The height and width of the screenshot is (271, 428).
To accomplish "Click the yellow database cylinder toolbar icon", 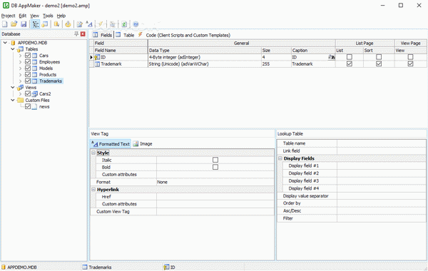I will (x=56, y=24).
